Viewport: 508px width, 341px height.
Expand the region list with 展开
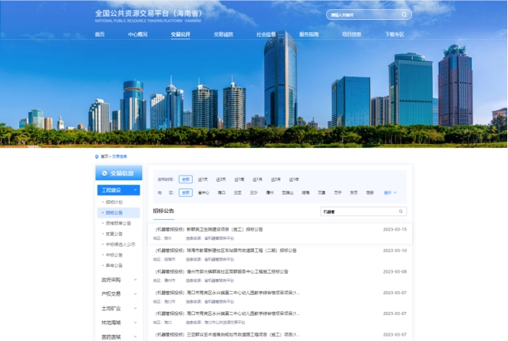(x=390, y=192)
